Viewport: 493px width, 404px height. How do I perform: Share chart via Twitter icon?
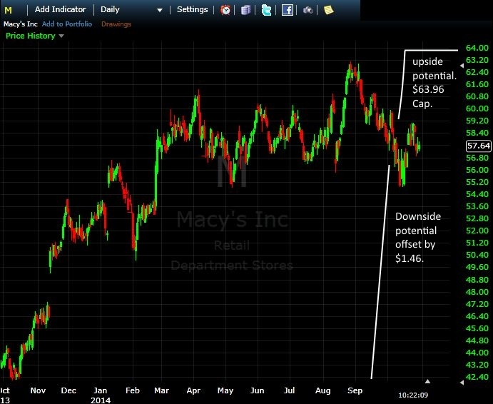[266, 10]
